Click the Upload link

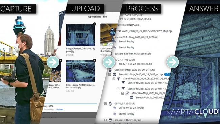60,109
